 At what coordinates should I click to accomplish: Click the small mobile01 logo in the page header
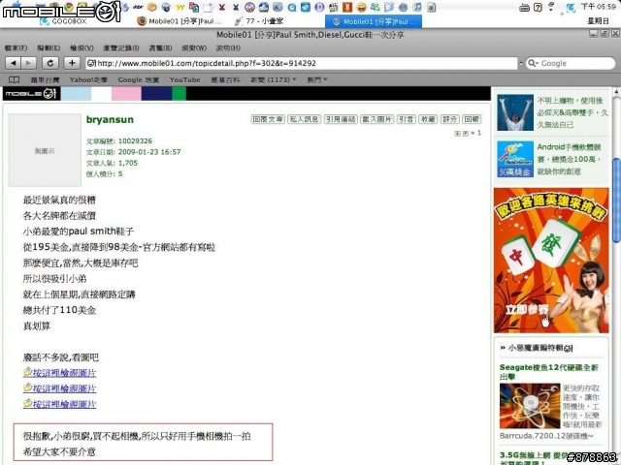coord(31,94)
